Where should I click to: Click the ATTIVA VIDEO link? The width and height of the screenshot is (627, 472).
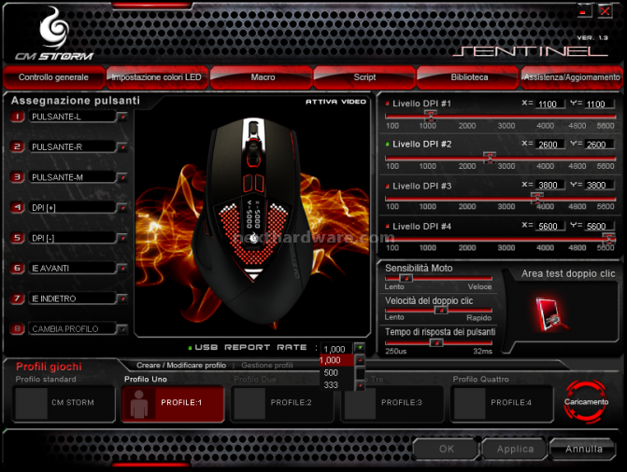335,102
